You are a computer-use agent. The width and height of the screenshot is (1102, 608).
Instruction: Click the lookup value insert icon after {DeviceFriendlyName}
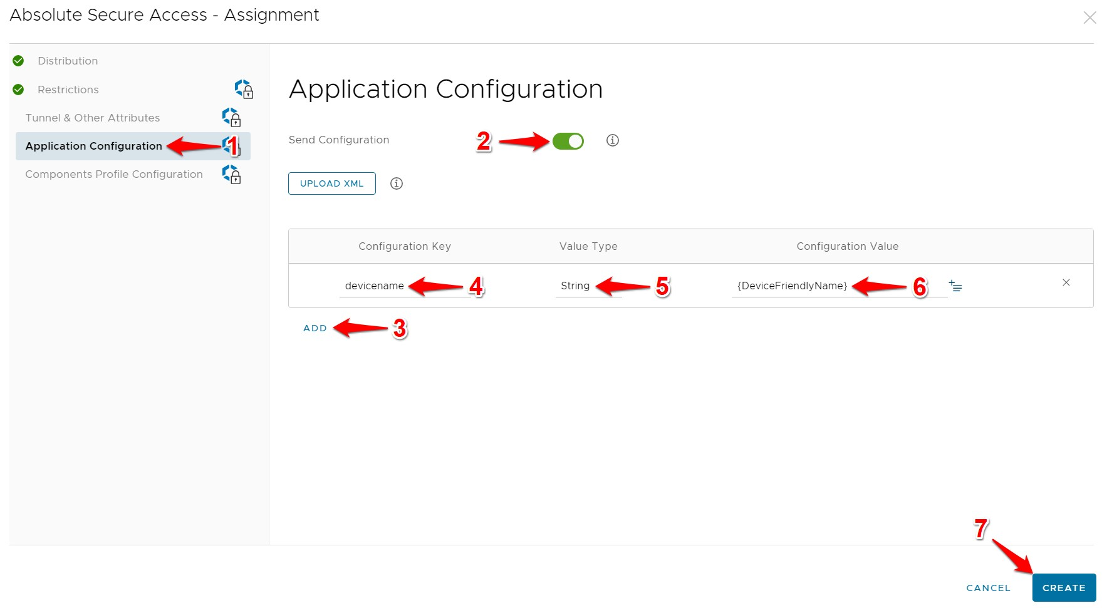point(955,286)
